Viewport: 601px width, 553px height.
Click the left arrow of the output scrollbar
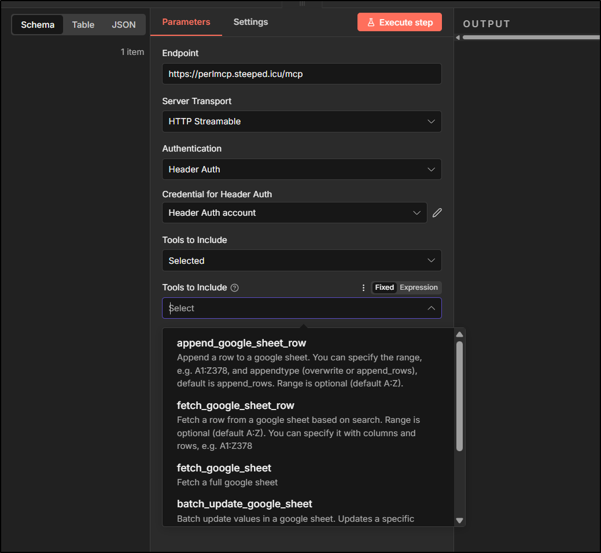[458, 38]
